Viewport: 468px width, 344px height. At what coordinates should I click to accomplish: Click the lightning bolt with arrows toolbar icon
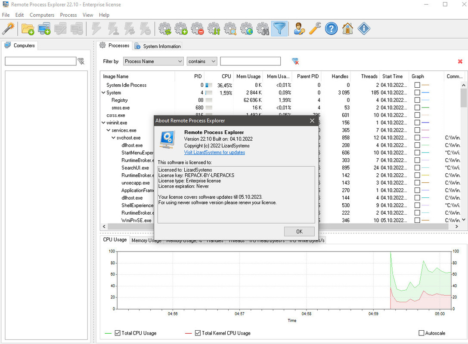(x=129, y=29)
